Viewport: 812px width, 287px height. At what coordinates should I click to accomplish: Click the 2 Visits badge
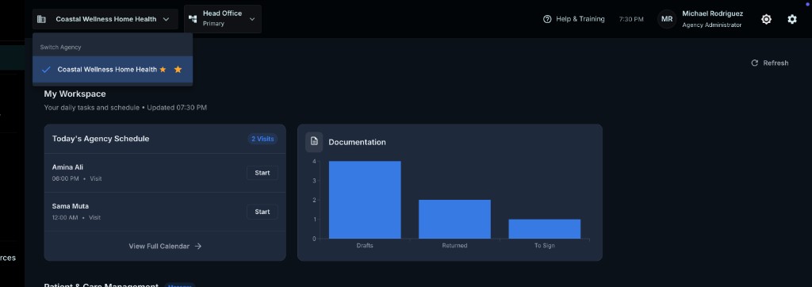point(262,139)
